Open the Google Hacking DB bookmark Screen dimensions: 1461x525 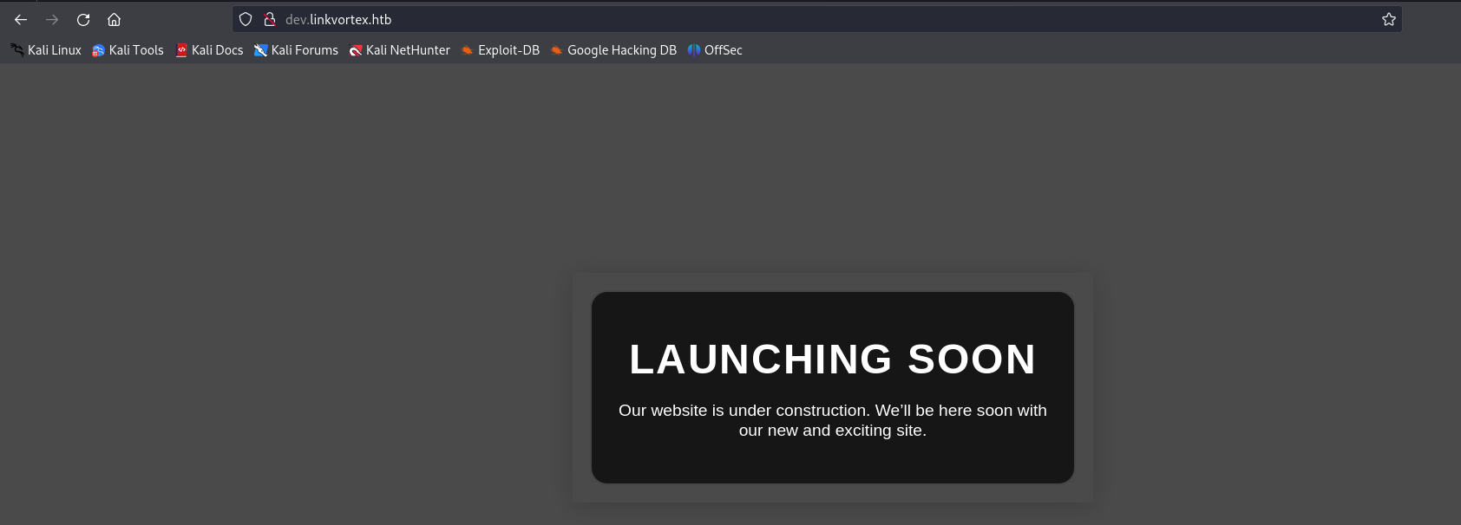click(x=613, y=50)
